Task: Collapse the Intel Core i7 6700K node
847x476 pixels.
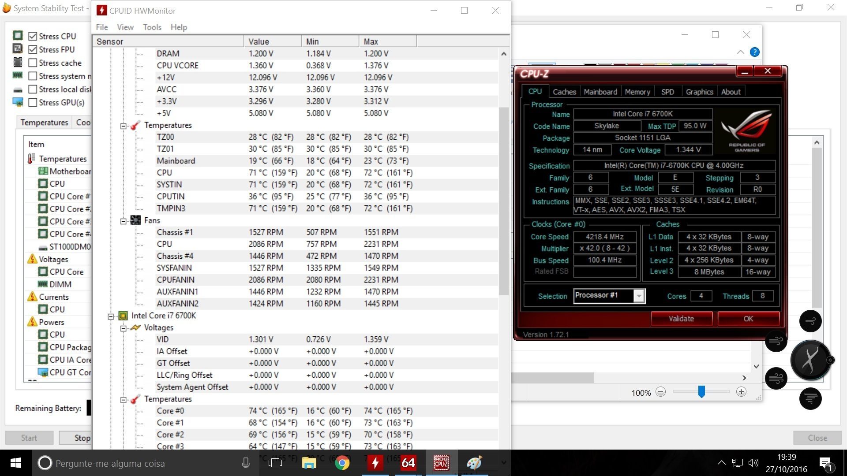Action: [111, 316]
